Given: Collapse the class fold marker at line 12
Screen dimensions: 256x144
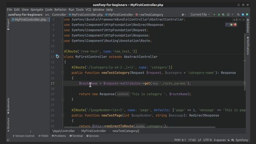Looking at the screenshot, I should (x=62, y=57).
